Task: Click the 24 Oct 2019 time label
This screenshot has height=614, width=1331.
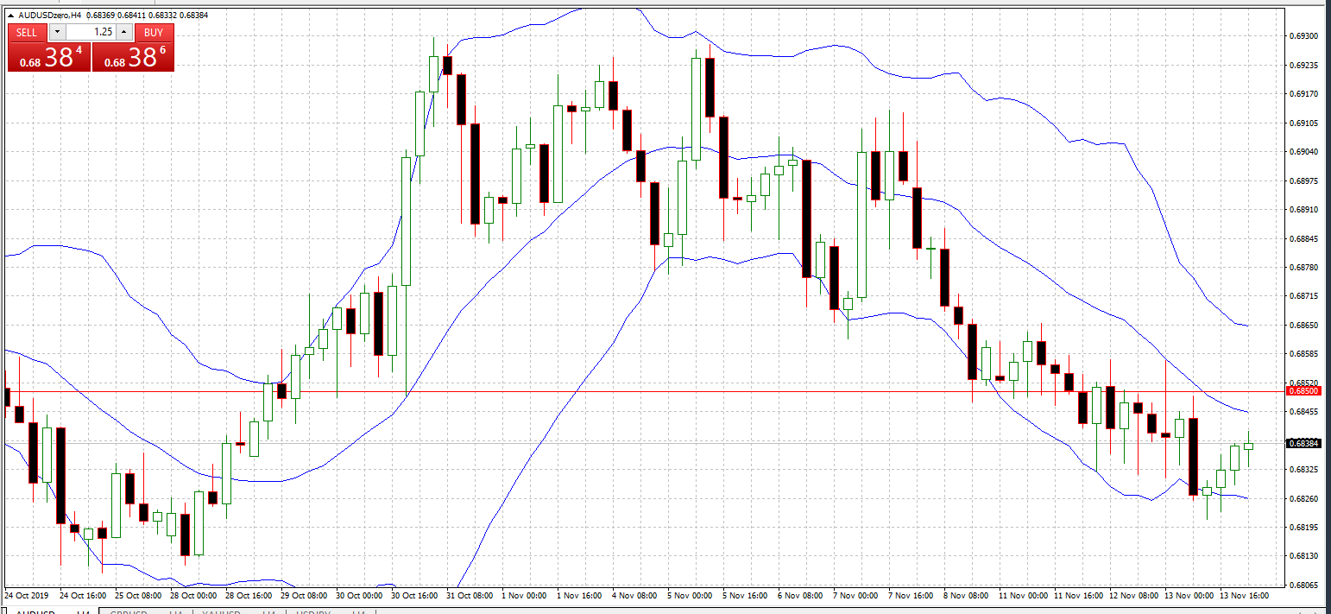Action: (26, 595)
